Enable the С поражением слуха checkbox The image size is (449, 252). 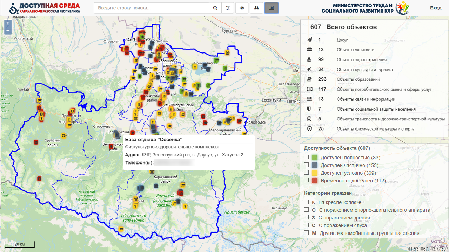[x=306, y=225]
